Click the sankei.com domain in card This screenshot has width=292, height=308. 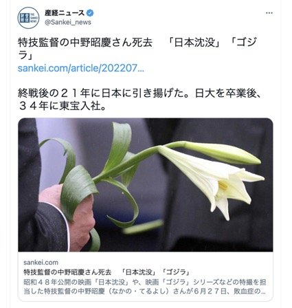41,263
